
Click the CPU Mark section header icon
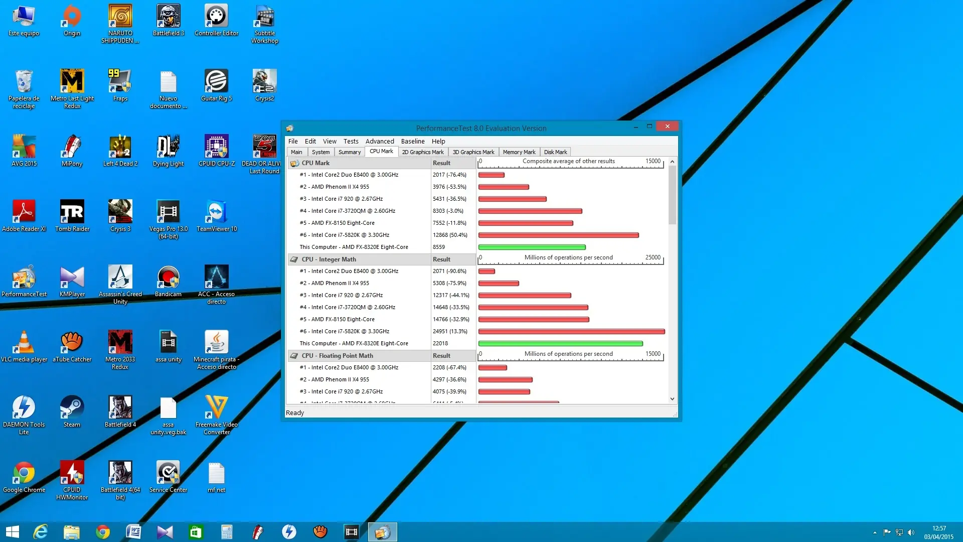point(294,163)
